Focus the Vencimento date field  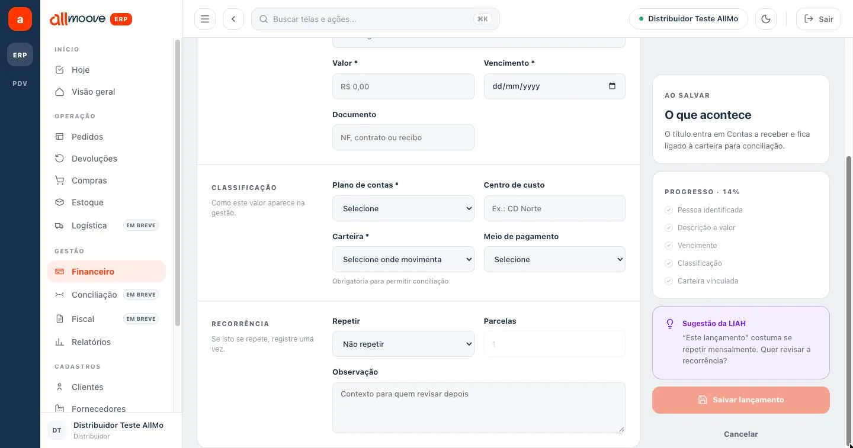[x=554, y=86]
